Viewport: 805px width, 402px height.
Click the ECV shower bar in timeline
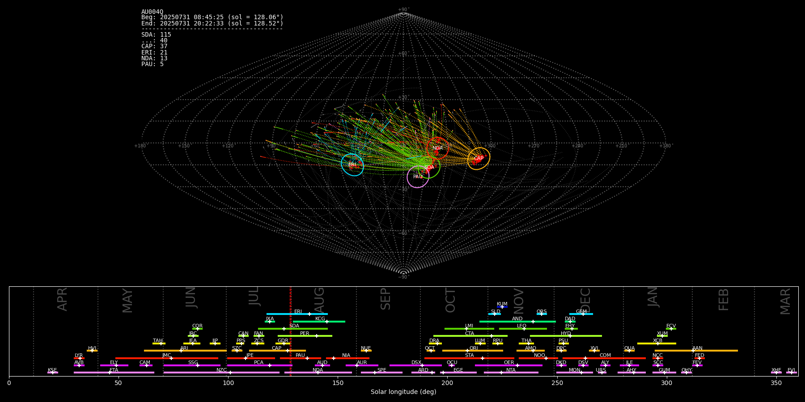671,329
